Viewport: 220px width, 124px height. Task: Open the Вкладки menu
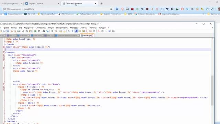click(x=102, y=28)
